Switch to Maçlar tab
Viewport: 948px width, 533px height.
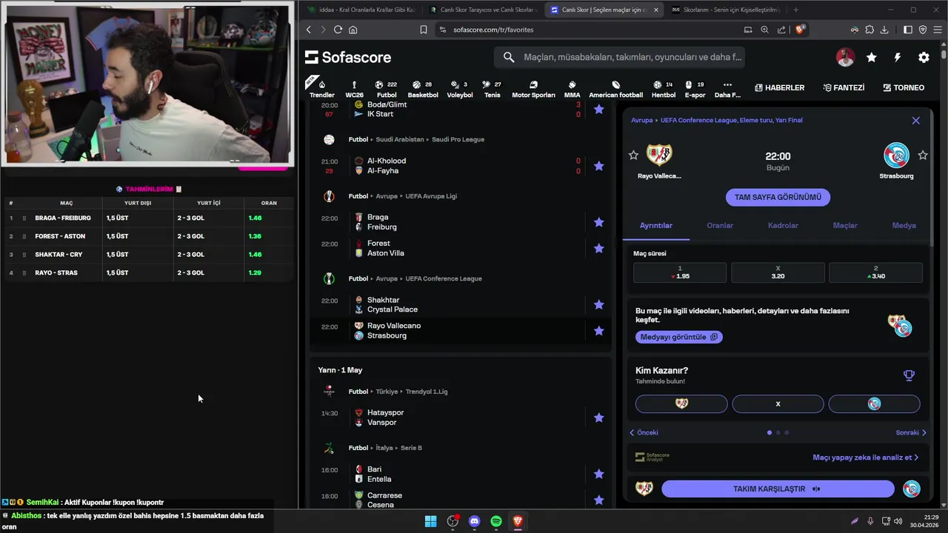tap(845, 225)
